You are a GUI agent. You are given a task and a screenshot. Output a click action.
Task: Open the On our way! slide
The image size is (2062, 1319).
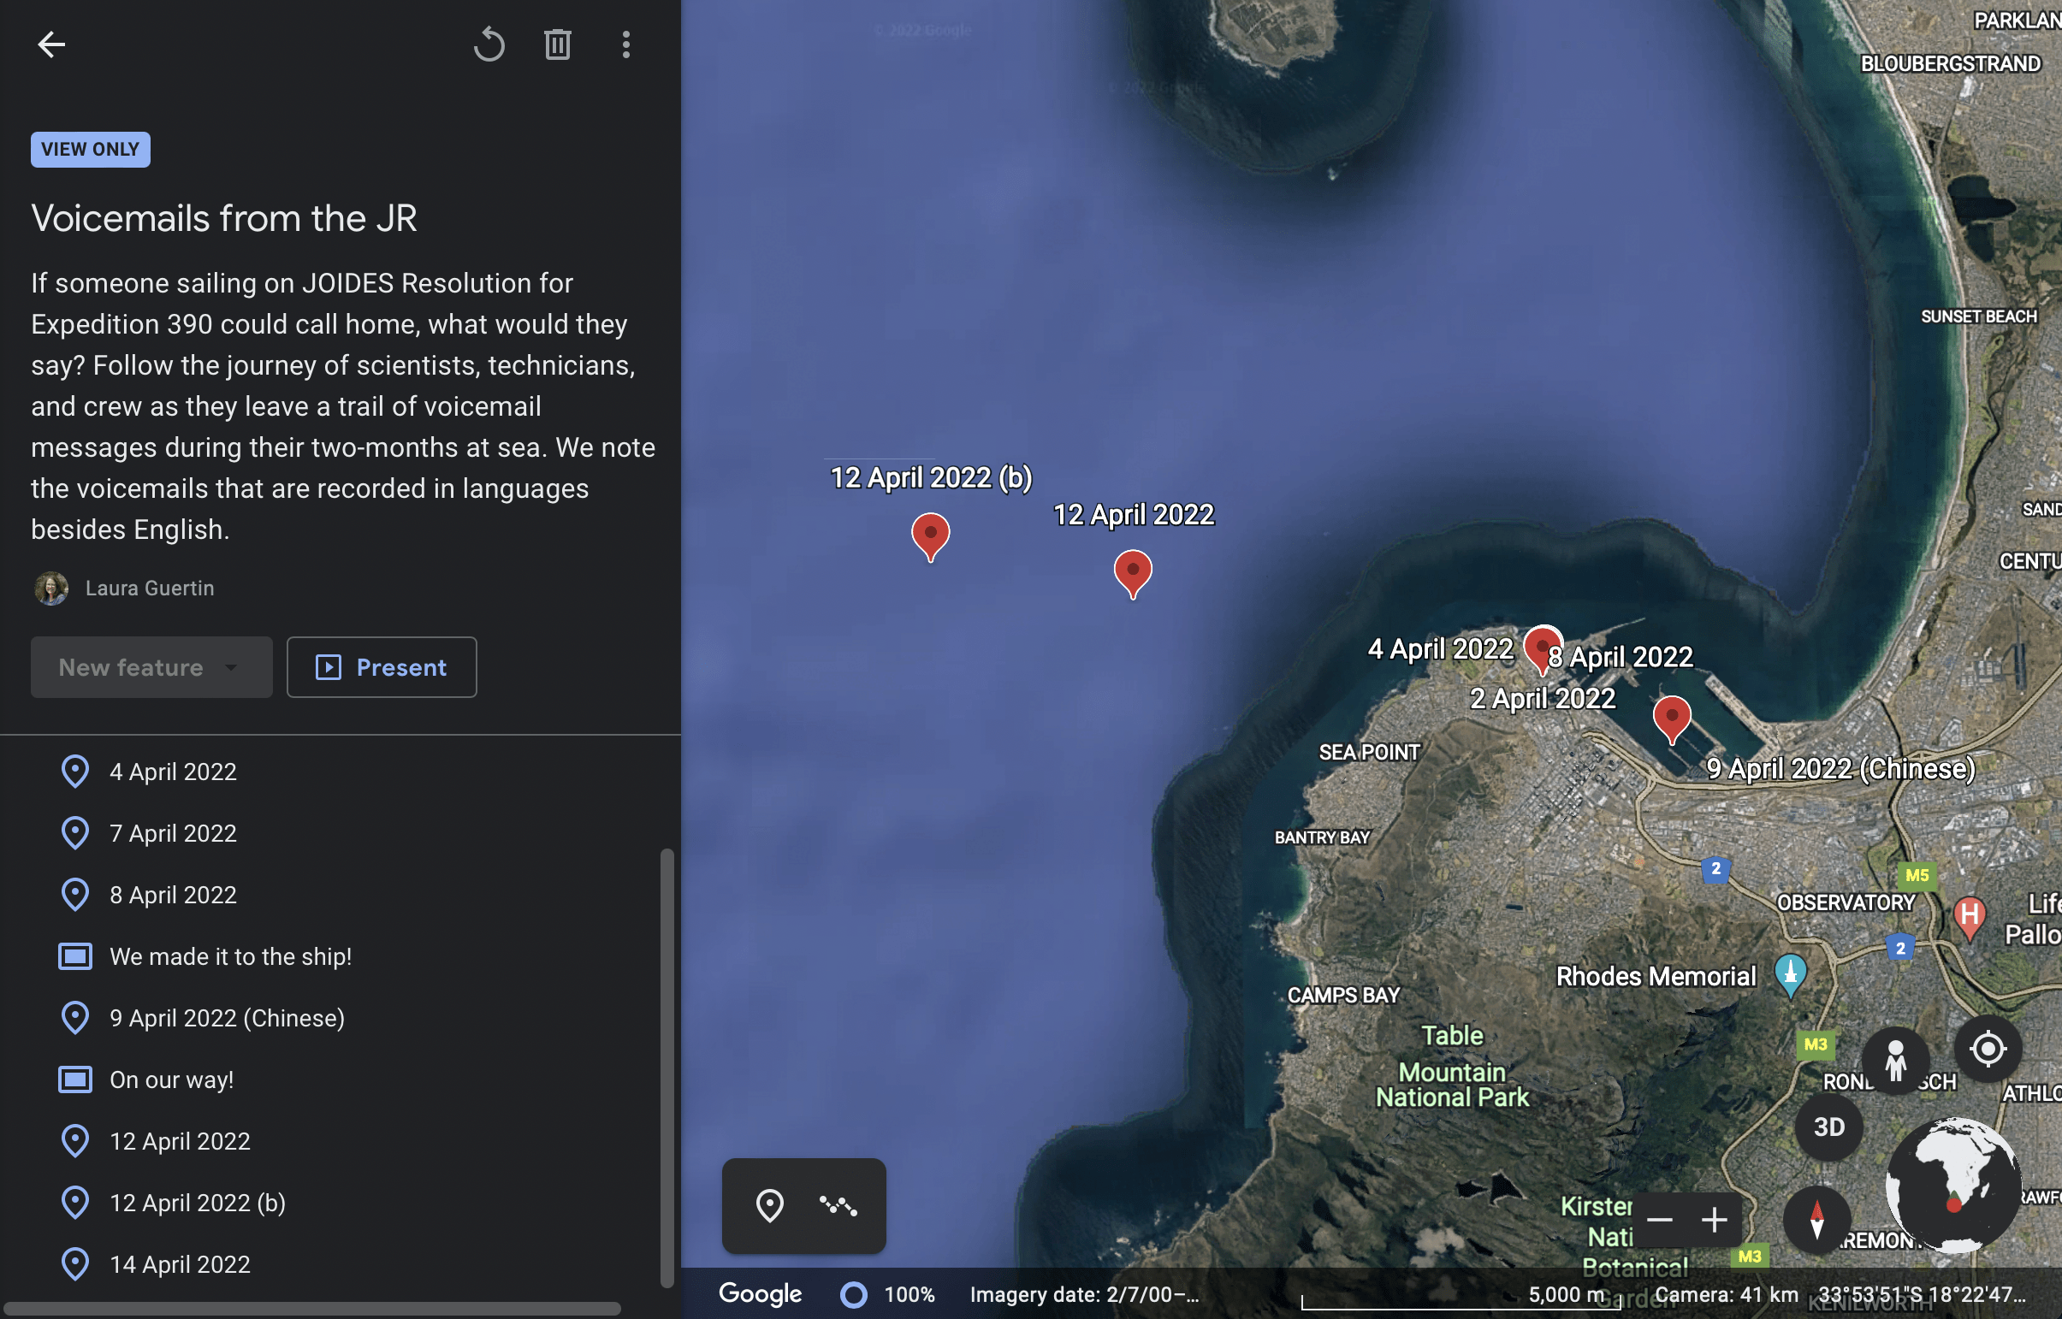[x=342, y=1080]
